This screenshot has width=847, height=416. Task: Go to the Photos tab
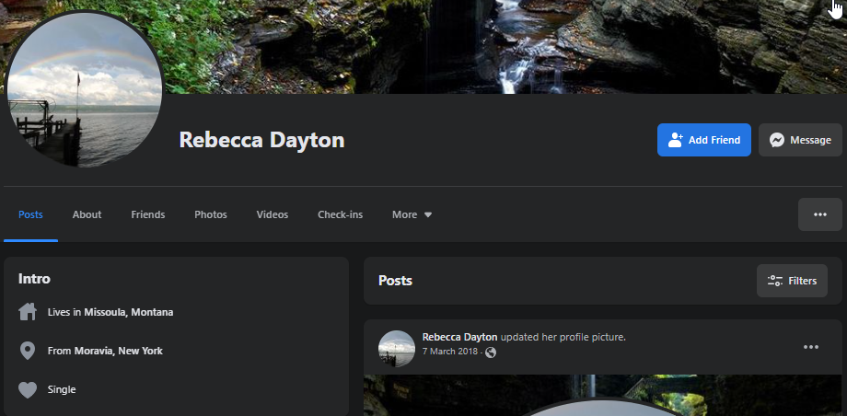211,214
